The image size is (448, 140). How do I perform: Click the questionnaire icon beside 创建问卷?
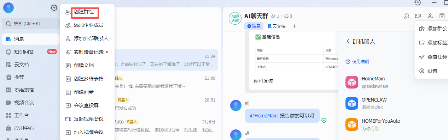(x=69, y=92)
